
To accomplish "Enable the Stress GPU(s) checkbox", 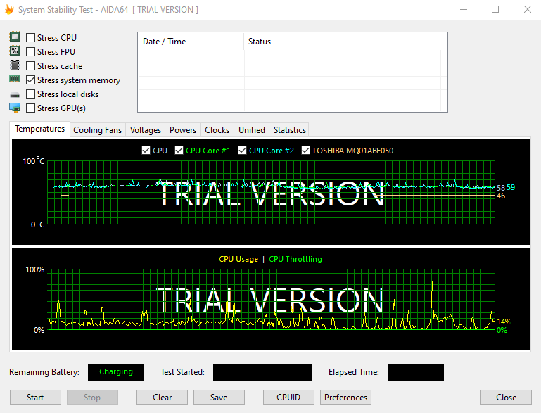I will click(x=30, y=108).
